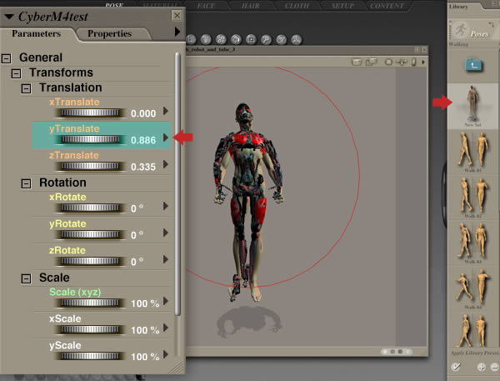Close the CyberM4test parameters panel
This screenshot has height=381, width=500.
pyautogui.click(x=177, y=15)
